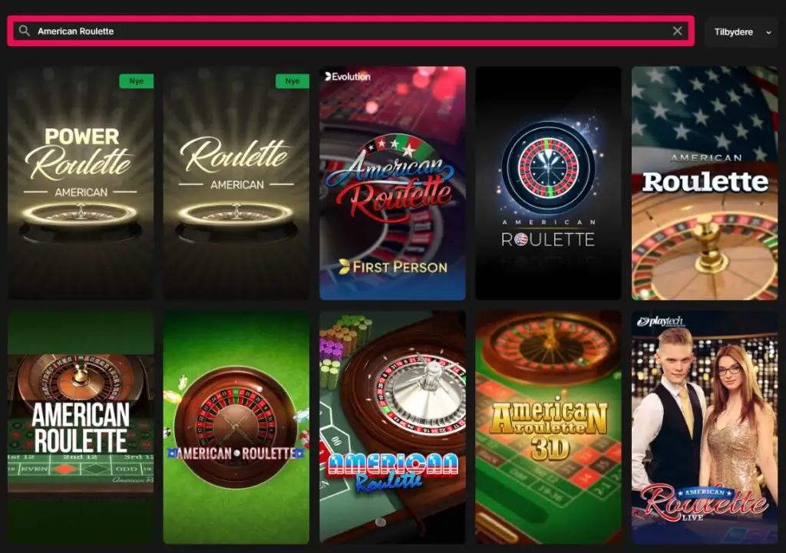Open Playtech American Roulette Live game

(x=705, y=427)
